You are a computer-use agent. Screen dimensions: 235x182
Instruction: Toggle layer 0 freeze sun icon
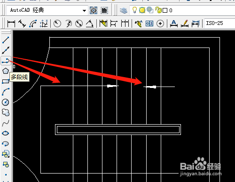click(142, 10)
